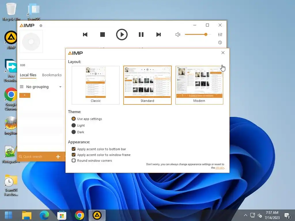This screenshot has height=221, width=295.
Task: Start playback with the Play button
Action: 122,35
